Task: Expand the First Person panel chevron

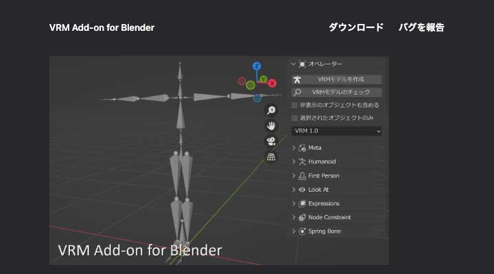Action: (x=294, y=176)
